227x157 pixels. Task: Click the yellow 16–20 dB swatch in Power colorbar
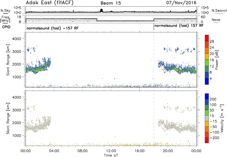pyautogui.click(x=207, y=56)
